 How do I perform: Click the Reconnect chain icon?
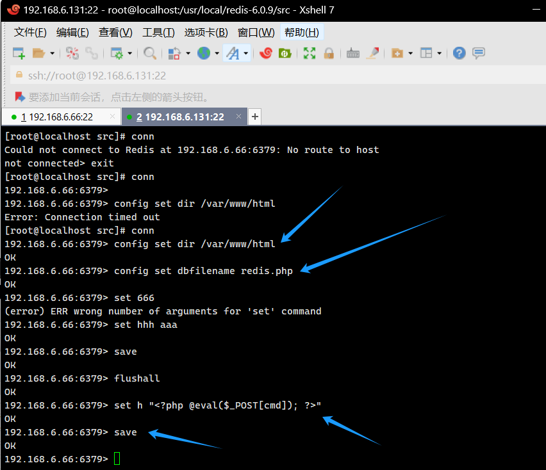[x=92, y=53]
